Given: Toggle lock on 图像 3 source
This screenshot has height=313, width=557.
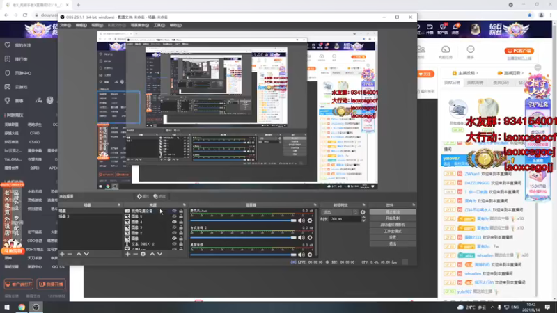Looking at the screenshot, I should [181, 227].
